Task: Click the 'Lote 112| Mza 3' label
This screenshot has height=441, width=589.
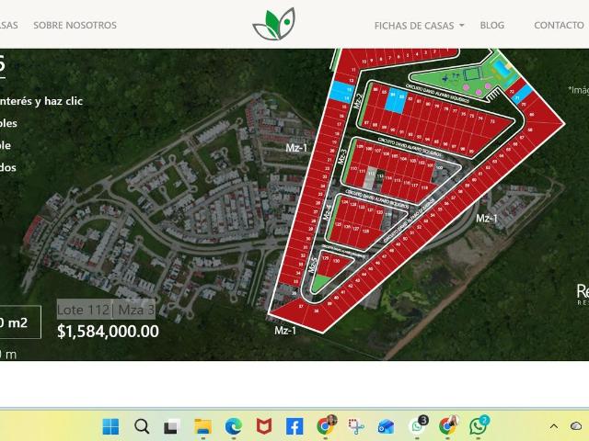Action: [x=106, y=310]
